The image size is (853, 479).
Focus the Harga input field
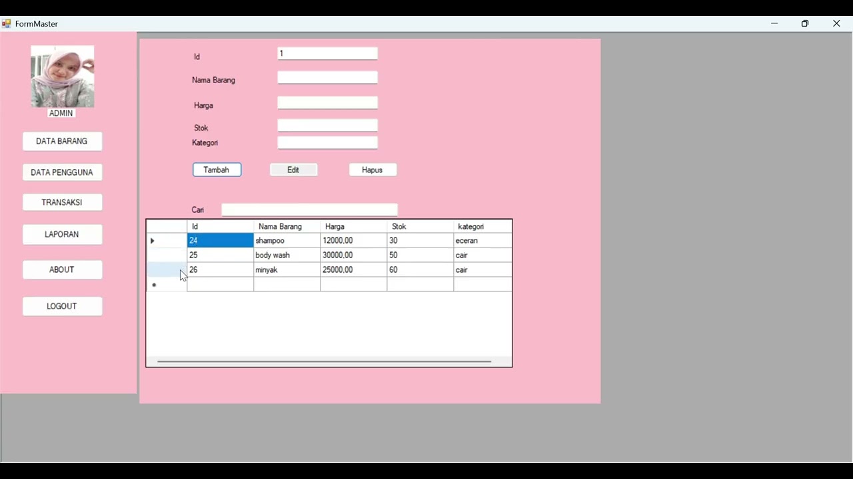[x=327, y=102]
